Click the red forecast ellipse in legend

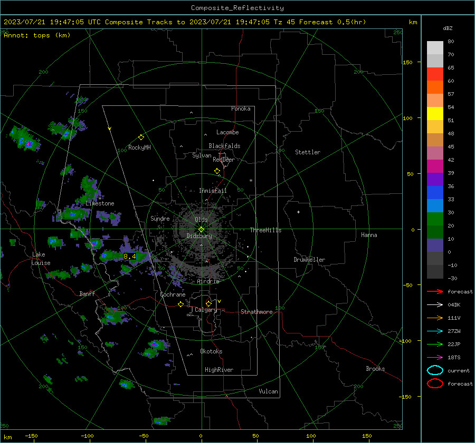[x=435, y=383]
